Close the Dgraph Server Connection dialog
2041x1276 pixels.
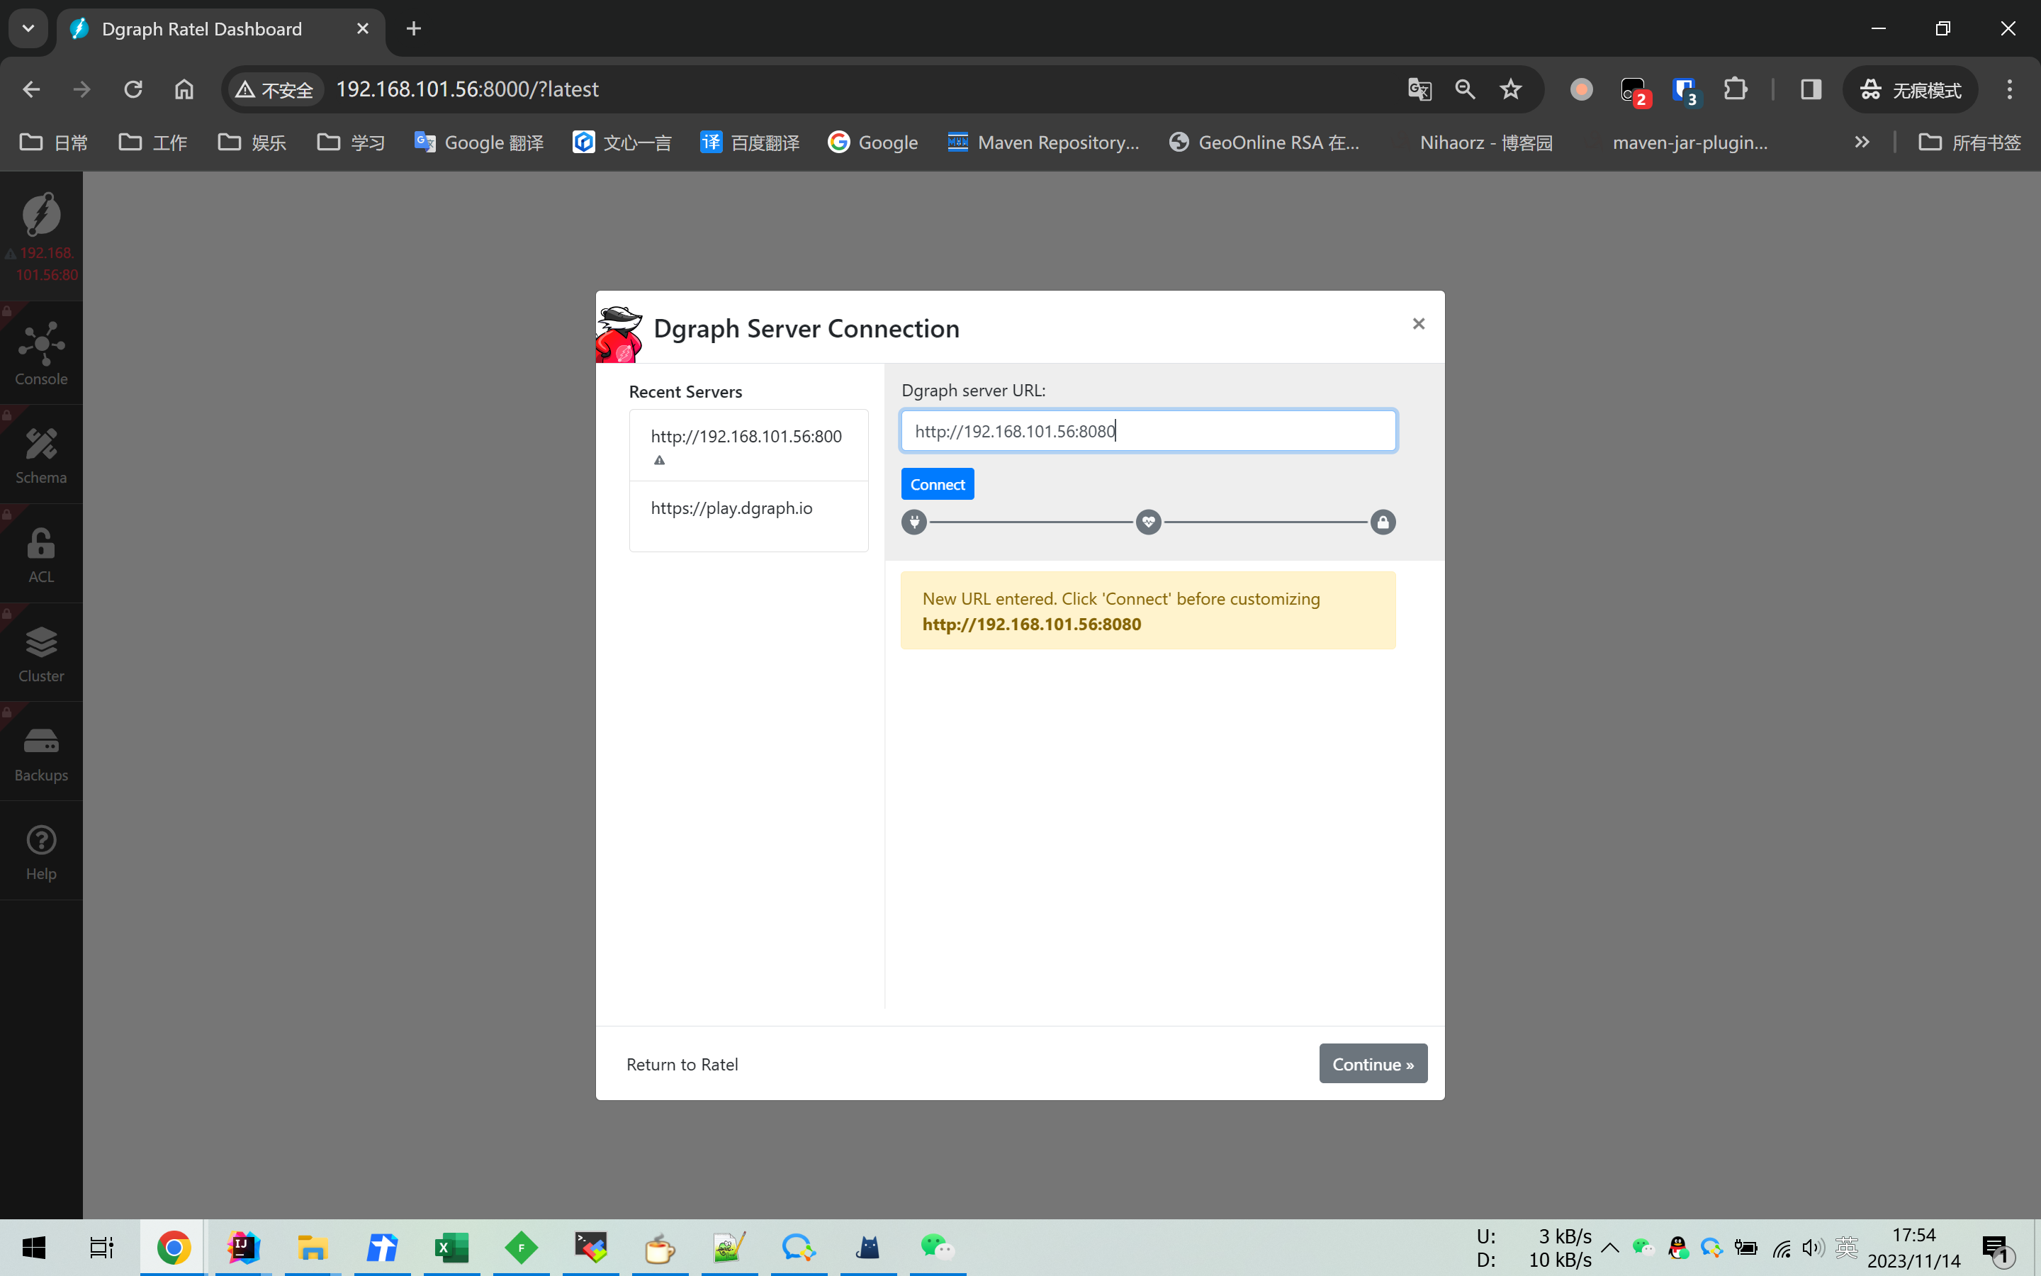pyautogui.click(x=1418, y=324)
